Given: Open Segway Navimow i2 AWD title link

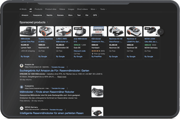Looking at the screenshot, I should [x=46, y=40].
